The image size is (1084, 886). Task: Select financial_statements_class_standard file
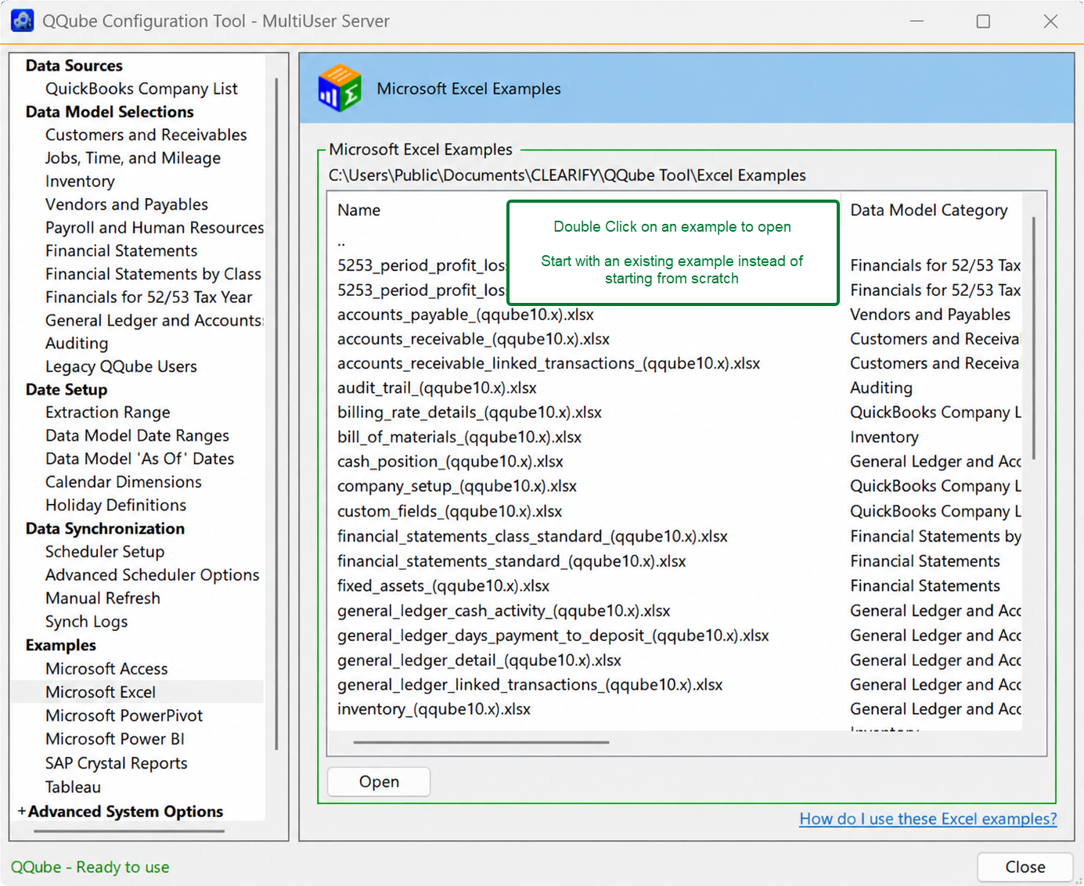coord(532,537)
